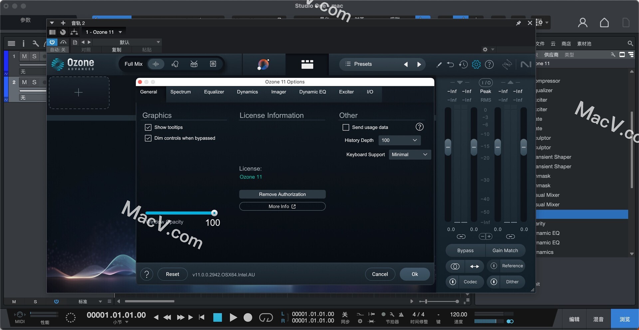The width and height of the screenshot is (639, 330).
Task: Mute track 1
Action: tap(24, 56)
